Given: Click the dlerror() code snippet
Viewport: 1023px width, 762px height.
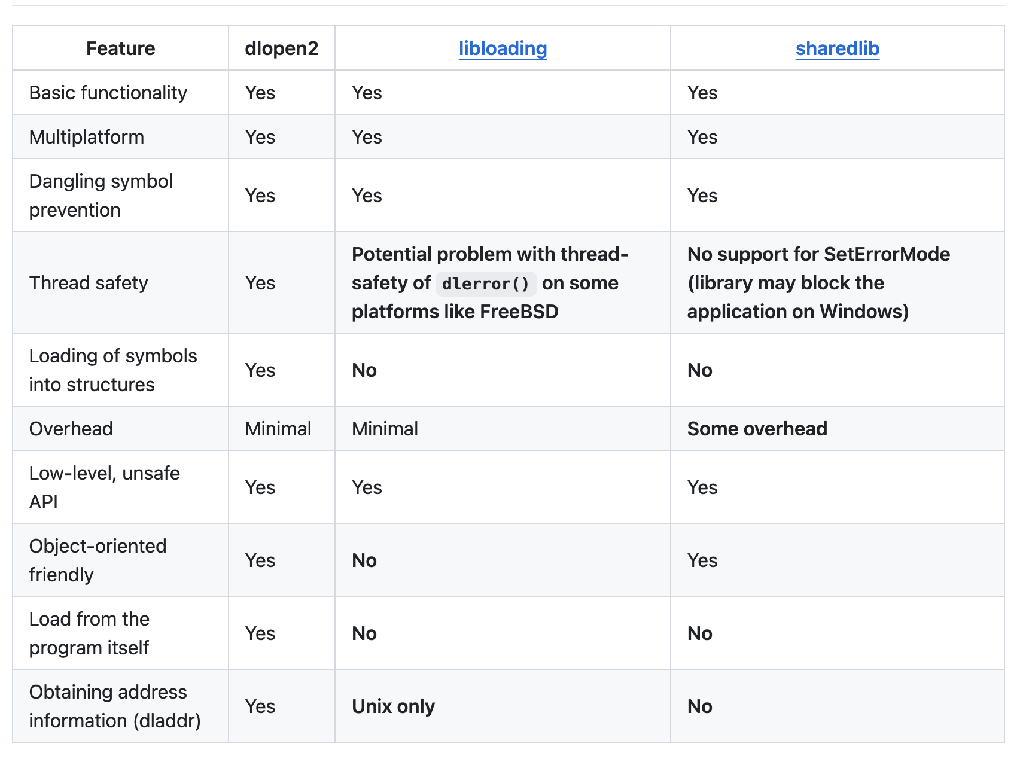Looking at the screenshot, I should [x=486, y=284].
